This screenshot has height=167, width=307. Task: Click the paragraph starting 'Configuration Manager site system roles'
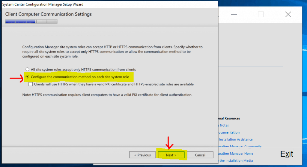112,51
